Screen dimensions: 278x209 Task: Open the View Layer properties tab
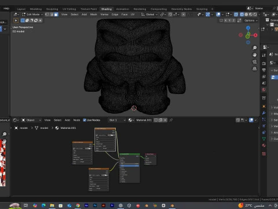tap(264, 77)
